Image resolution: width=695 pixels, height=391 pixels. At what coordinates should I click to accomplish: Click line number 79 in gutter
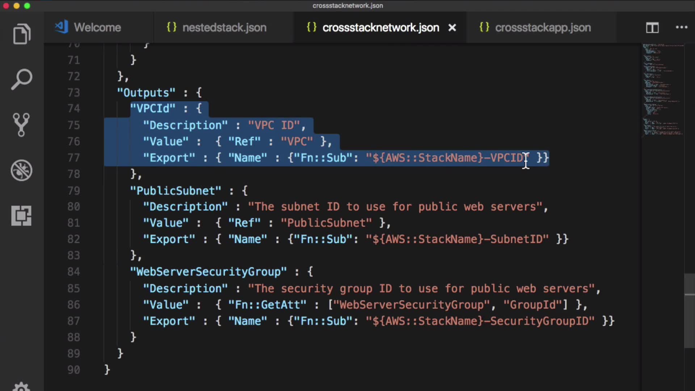click(x=73, y=190)
